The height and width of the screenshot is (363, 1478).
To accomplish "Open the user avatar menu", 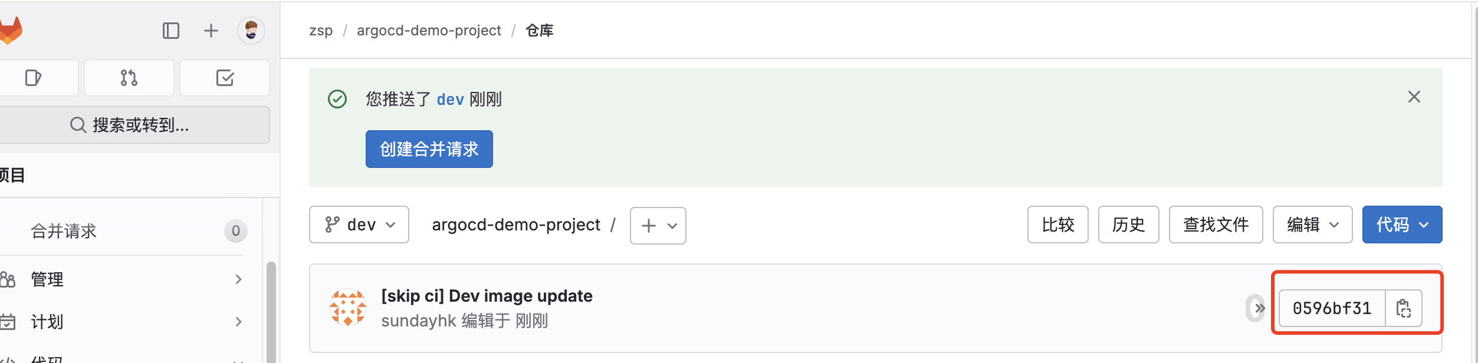I will point(251,31).
